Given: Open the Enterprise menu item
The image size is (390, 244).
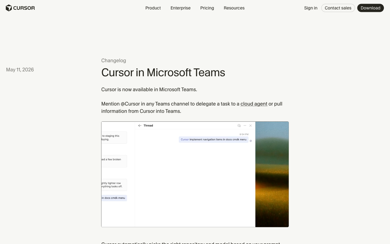Looking at the screenshot, I should [x=180, y=8].
